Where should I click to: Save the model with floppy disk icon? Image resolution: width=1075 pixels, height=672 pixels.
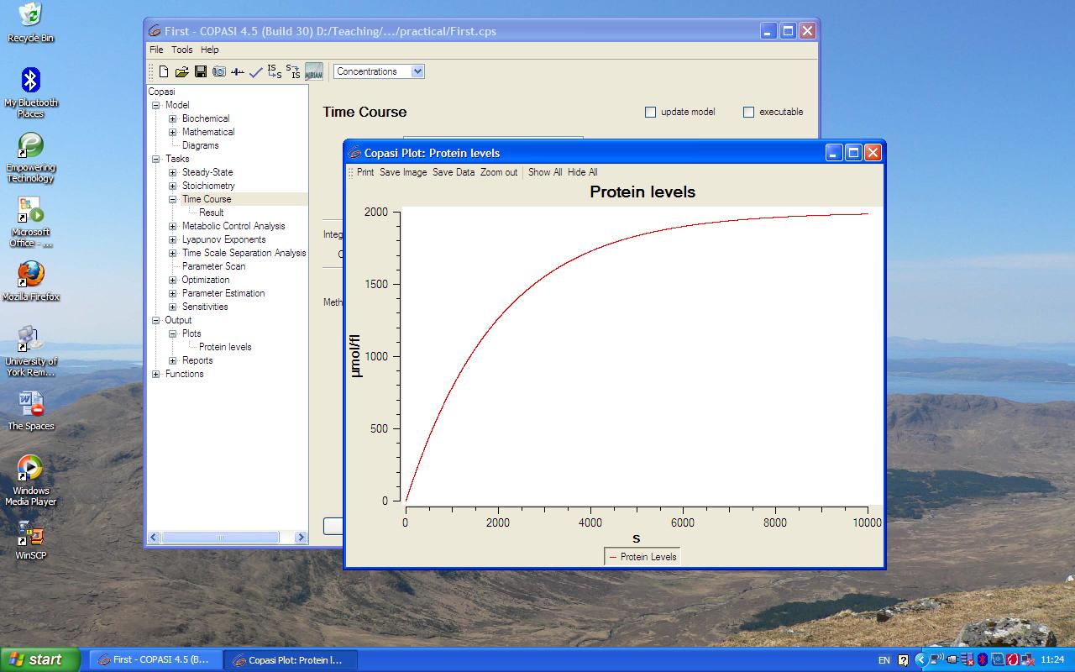(x=201, y=72)
